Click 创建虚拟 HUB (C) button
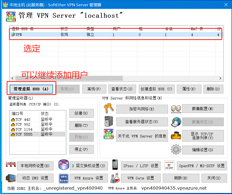This screenshot has width=232, height=194. point(157,89)
